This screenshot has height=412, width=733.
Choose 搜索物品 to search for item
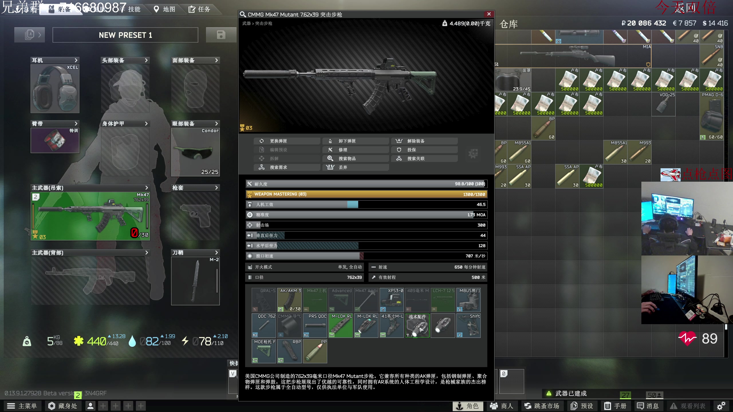click(356, 159)
